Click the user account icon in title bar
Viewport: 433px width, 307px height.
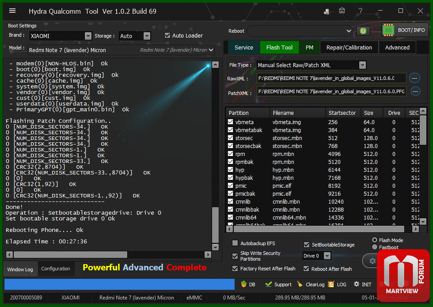pyautogui.click(x=327, y=11)
